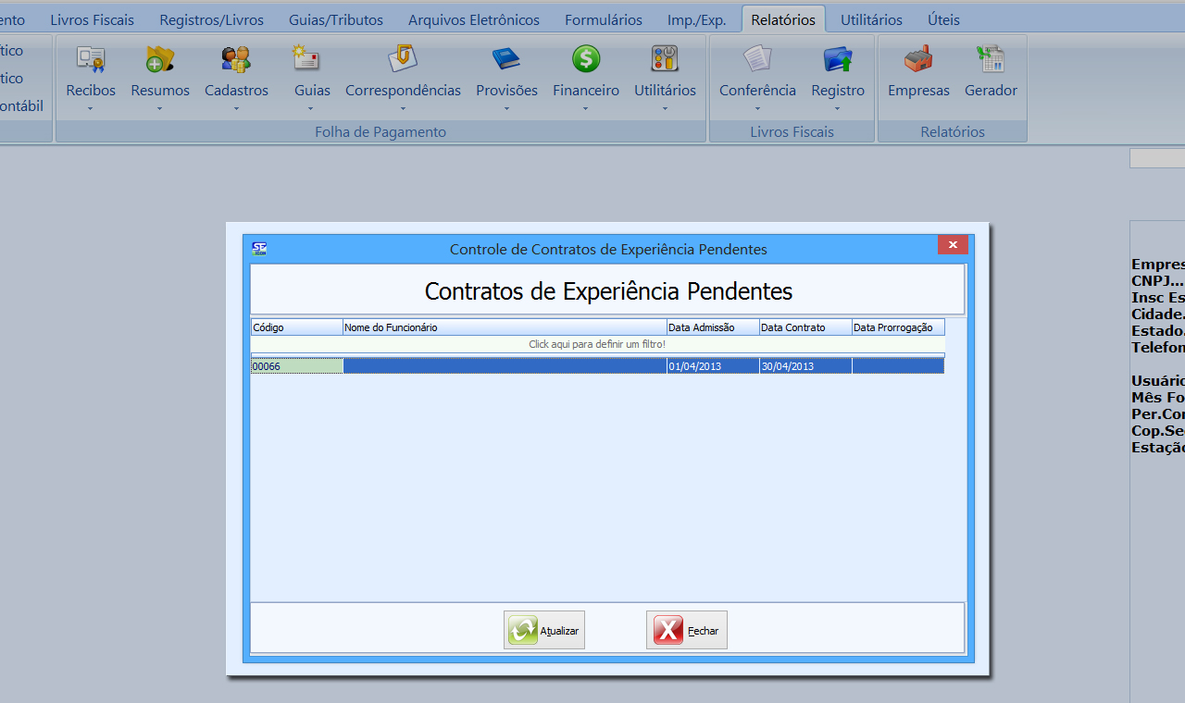Open the Empresas report icon

tap(918, 60)
